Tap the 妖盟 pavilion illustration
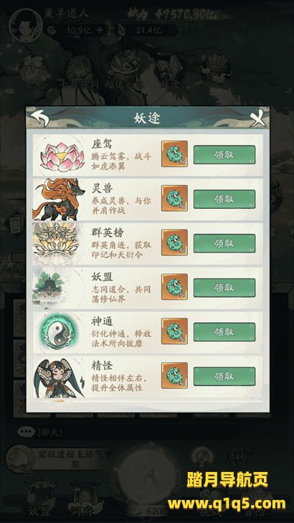This screenshot has height=523, width=294. coord(53,288)
